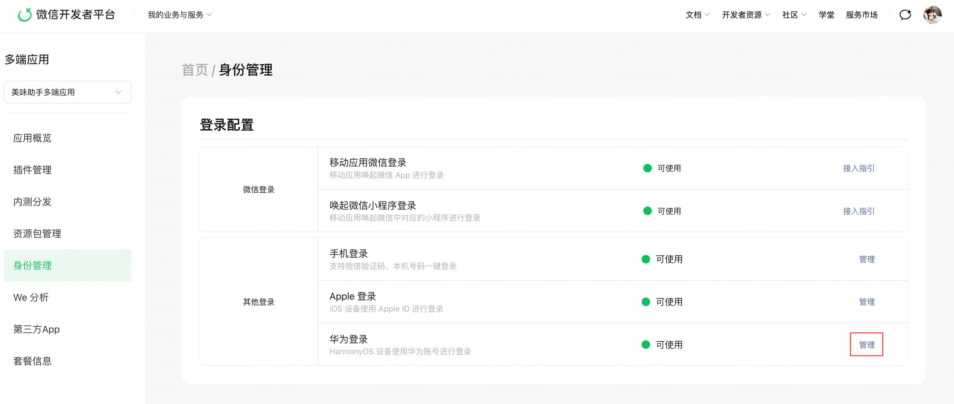Open 接入指引 for 移动应用微信登录
The height and width of the screenshot is (404, 954).
coord(858,168)
